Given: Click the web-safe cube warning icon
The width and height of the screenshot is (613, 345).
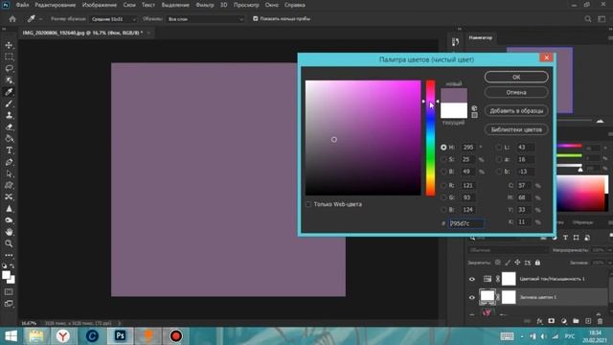Looking at the screenshot, I should (x=474, y=108).
